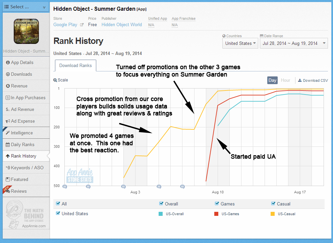Image resolution: width=333 pixels, height=243 pixels.
Task: Open Keywords / ASO page
Action: [x=26, y=168]
